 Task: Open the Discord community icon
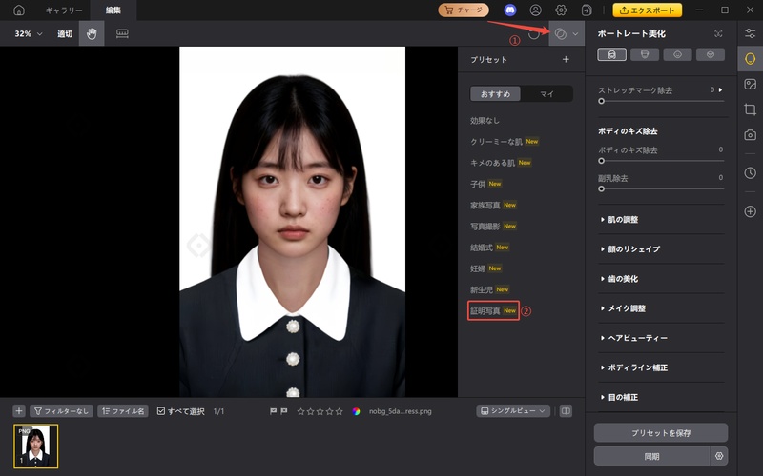click(510, 10)
